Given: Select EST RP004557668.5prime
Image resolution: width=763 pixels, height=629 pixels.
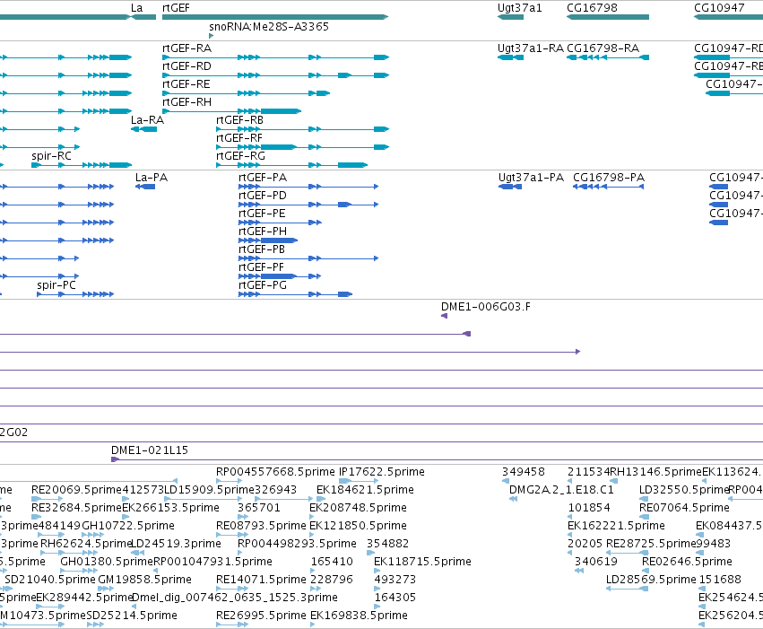Looking at the screenshot, I should pos(275,472).
